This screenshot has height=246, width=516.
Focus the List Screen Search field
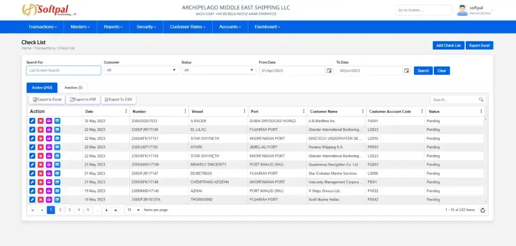64,70
